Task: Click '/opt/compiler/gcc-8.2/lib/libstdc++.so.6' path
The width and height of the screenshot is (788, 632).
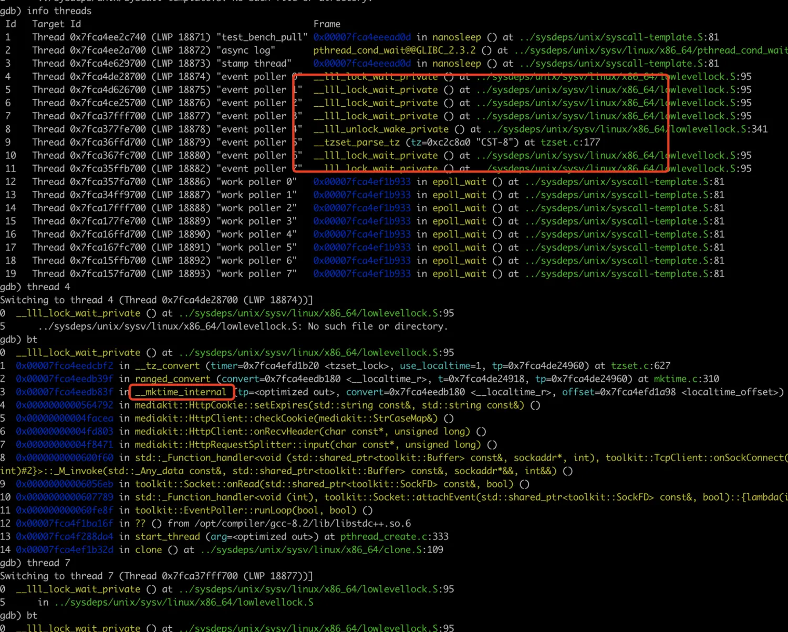Action: [303, 523]
